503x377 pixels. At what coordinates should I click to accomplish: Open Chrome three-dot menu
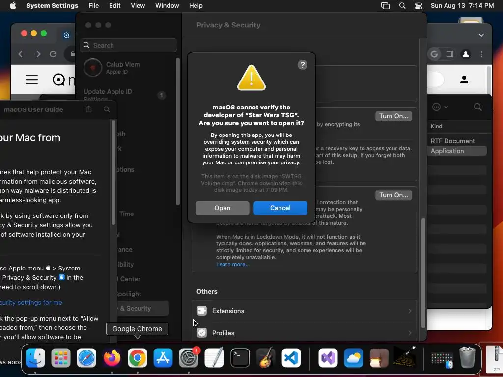coord(481,54)
